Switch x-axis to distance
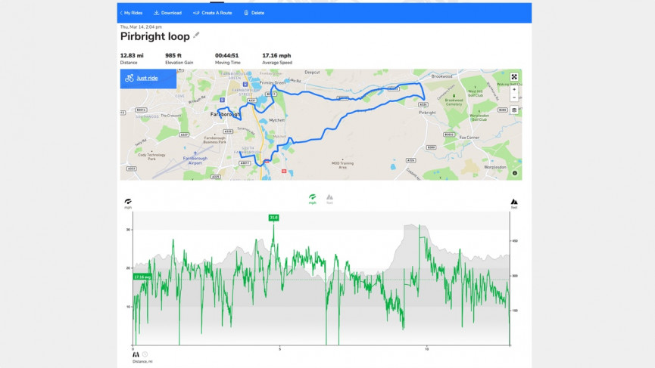Image resolution: width=655 pixels, height=368 pixels. (136, 354)
